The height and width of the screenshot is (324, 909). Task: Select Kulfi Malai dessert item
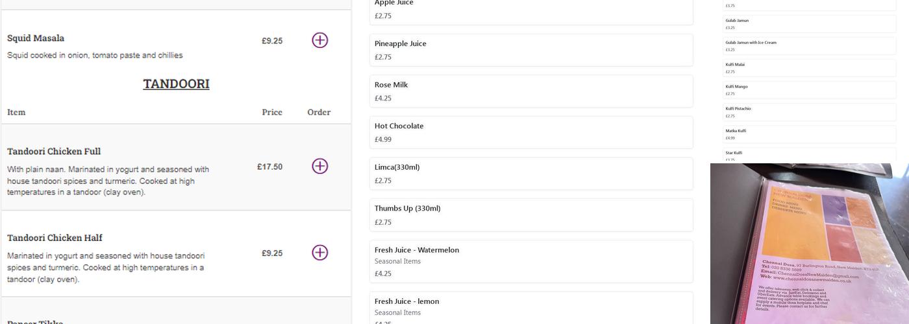click(x=809, y=68)
